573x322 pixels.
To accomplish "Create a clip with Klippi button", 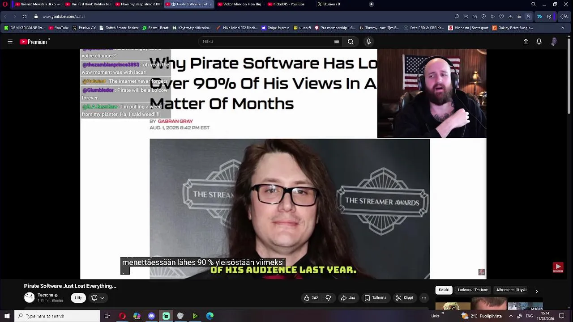I will [405, 298].
